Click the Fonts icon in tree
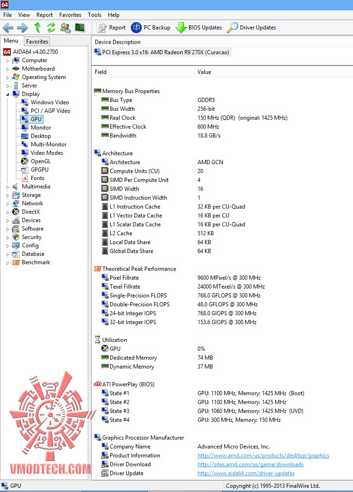 (25, 178)
